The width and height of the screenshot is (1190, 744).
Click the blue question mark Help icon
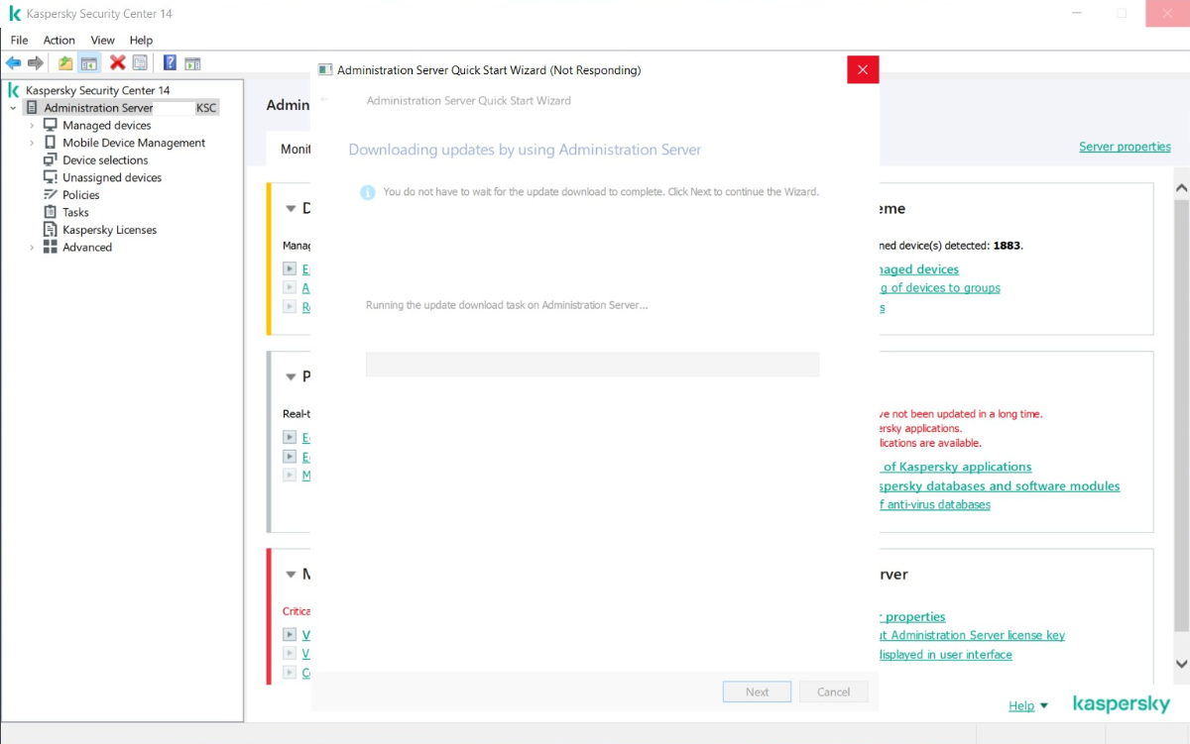click(170, 63)
